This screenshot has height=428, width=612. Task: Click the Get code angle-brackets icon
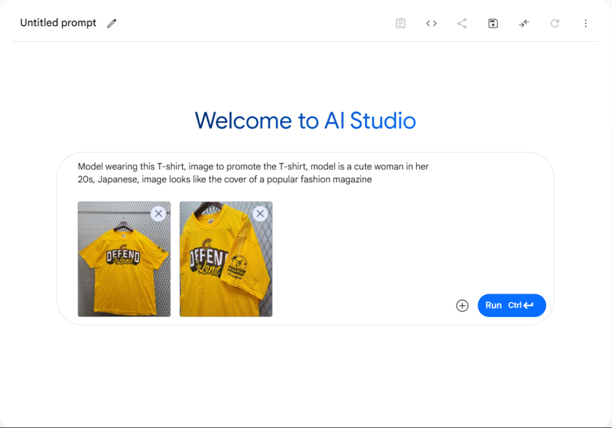(x=432, y=23)
